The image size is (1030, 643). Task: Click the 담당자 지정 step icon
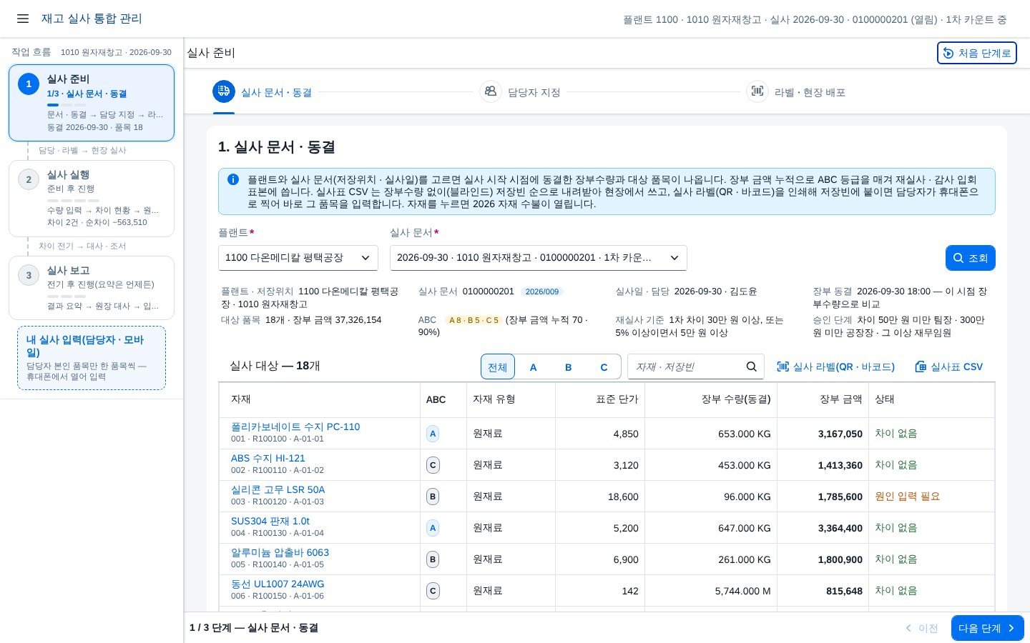491,91
